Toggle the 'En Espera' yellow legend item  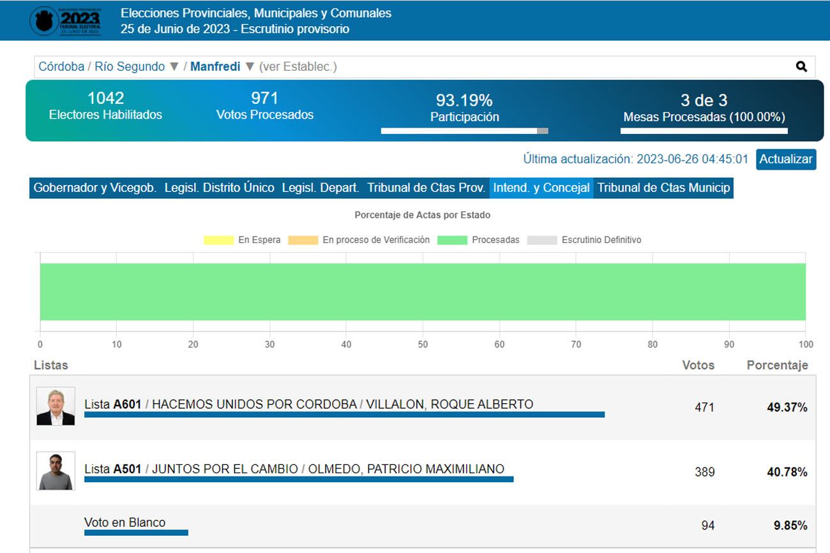pos(242,240)
